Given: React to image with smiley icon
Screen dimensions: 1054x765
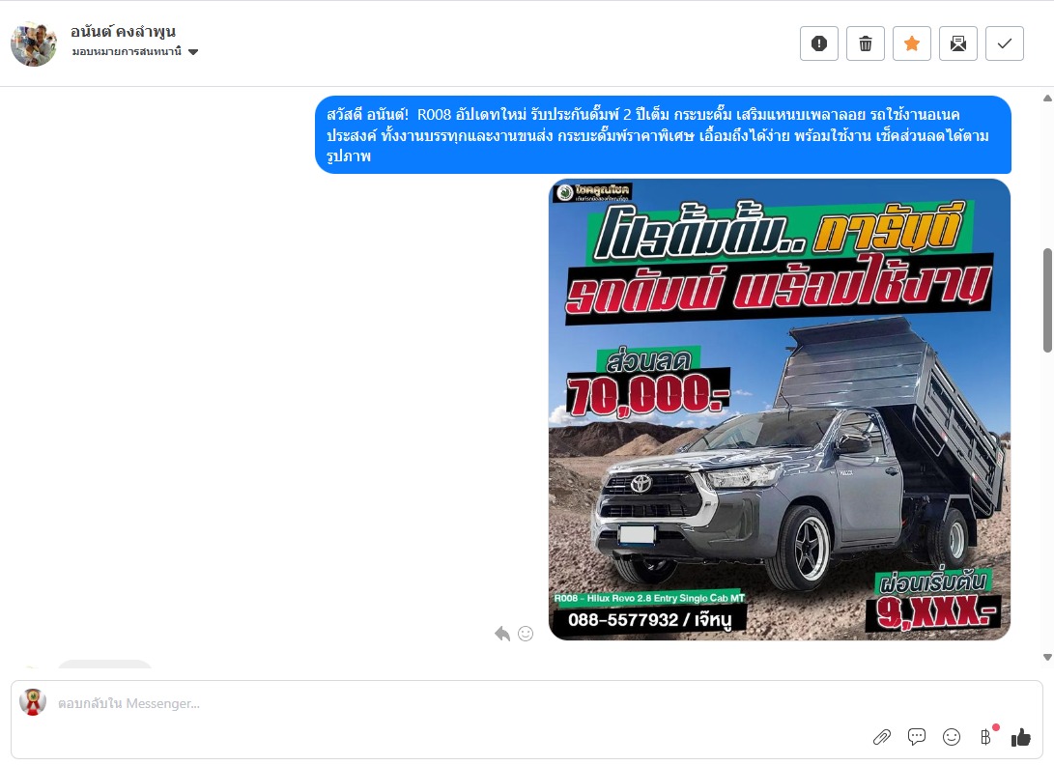Looking at the screenshot, I should pos(526,634).
